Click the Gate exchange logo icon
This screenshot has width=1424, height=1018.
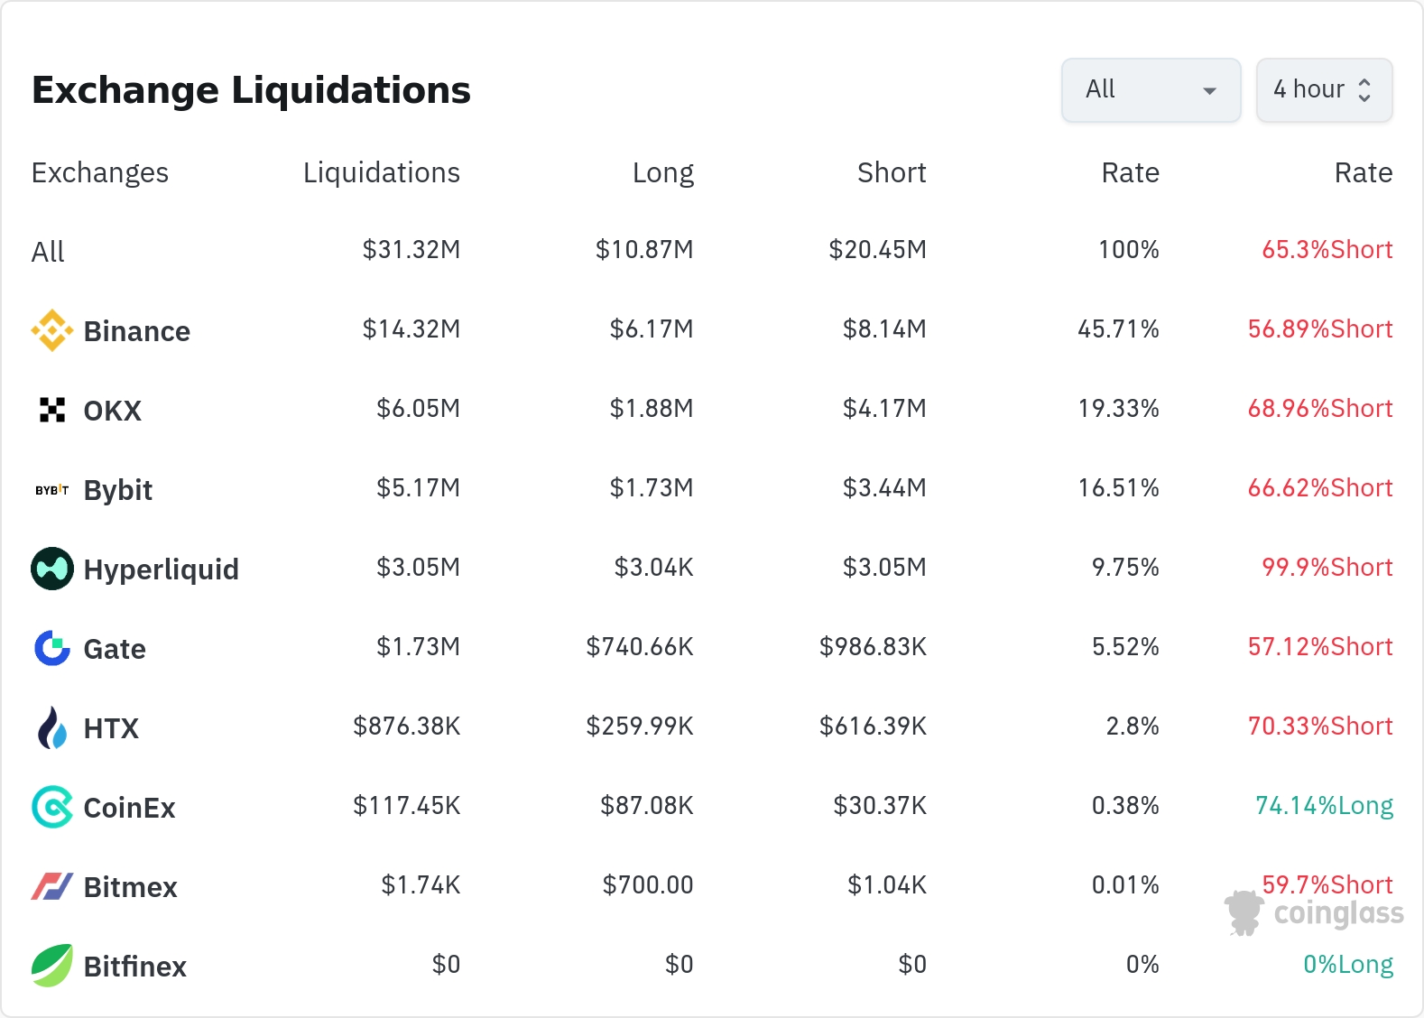click(52, 648)
